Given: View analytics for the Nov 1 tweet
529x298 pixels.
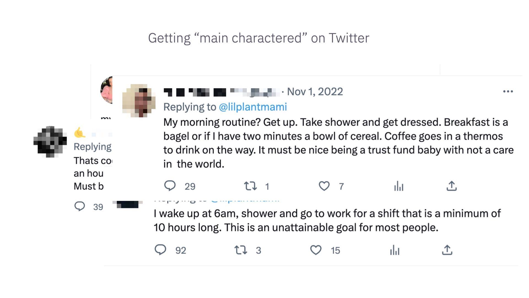Looking at the screenshot, I should (x=399, y=186).
